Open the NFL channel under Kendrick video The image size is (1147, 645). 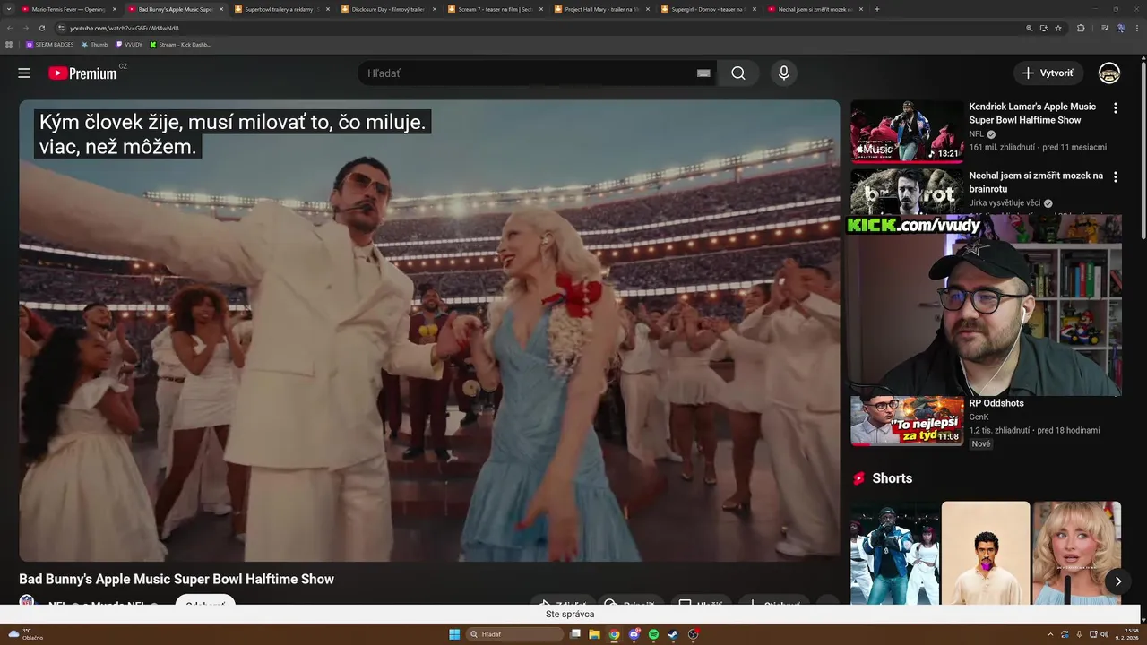pos(976,134)
